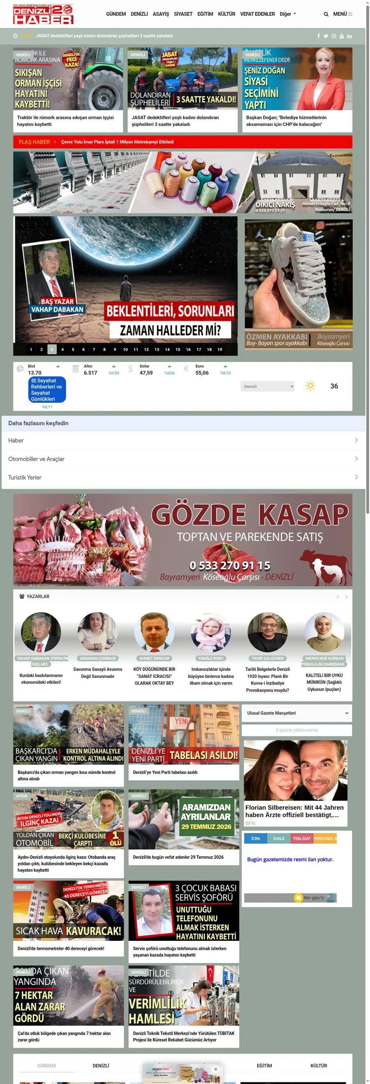Expand the Turistik Yerler row

[183, 477]
